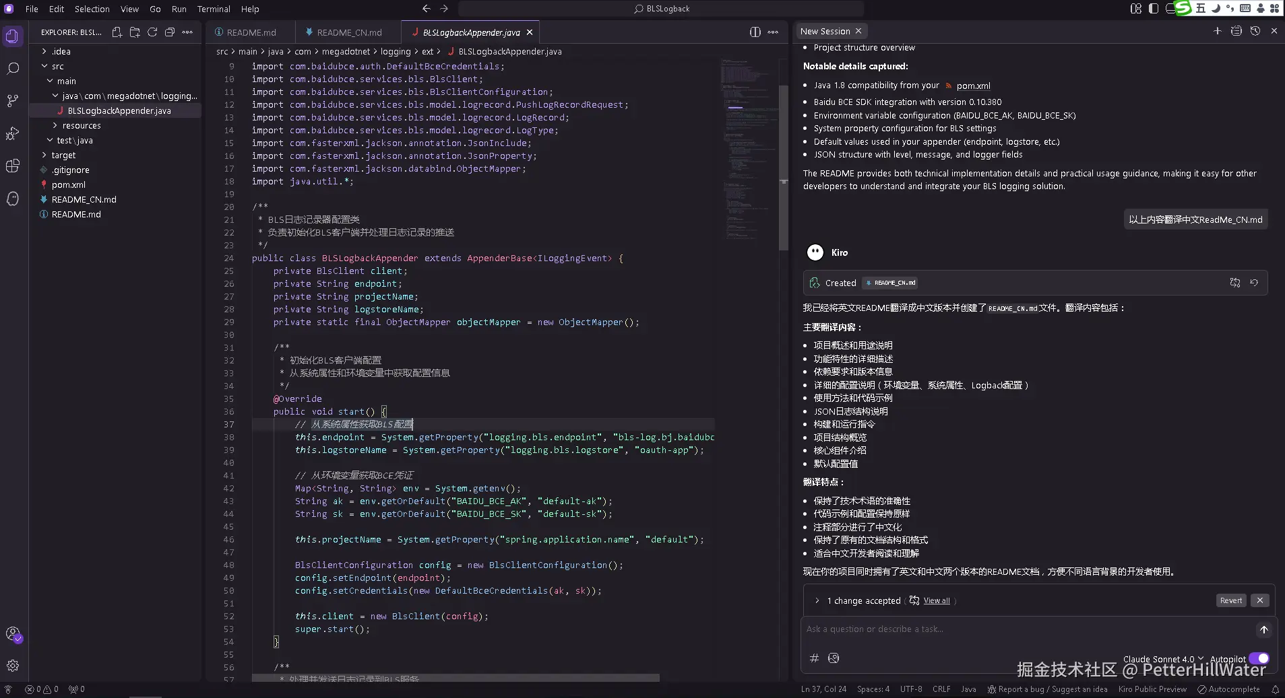This screenshot has width=1285, height=698.
Task: Close the BLSLogbackAppender.java tab
Action: click(x=530, y=32)
